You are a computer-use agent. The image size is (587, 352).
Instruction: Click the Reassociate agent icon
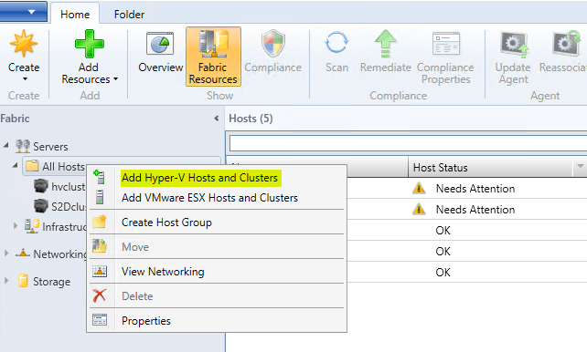point(566,44)
